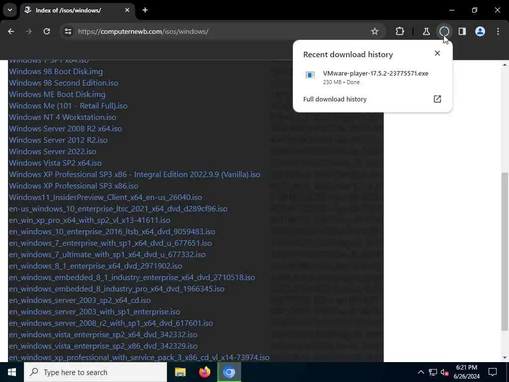Click the page vertical scrollbar thumb
Image resolution: width=509 pixels, height=382 pixels.
tap(504, 252)
